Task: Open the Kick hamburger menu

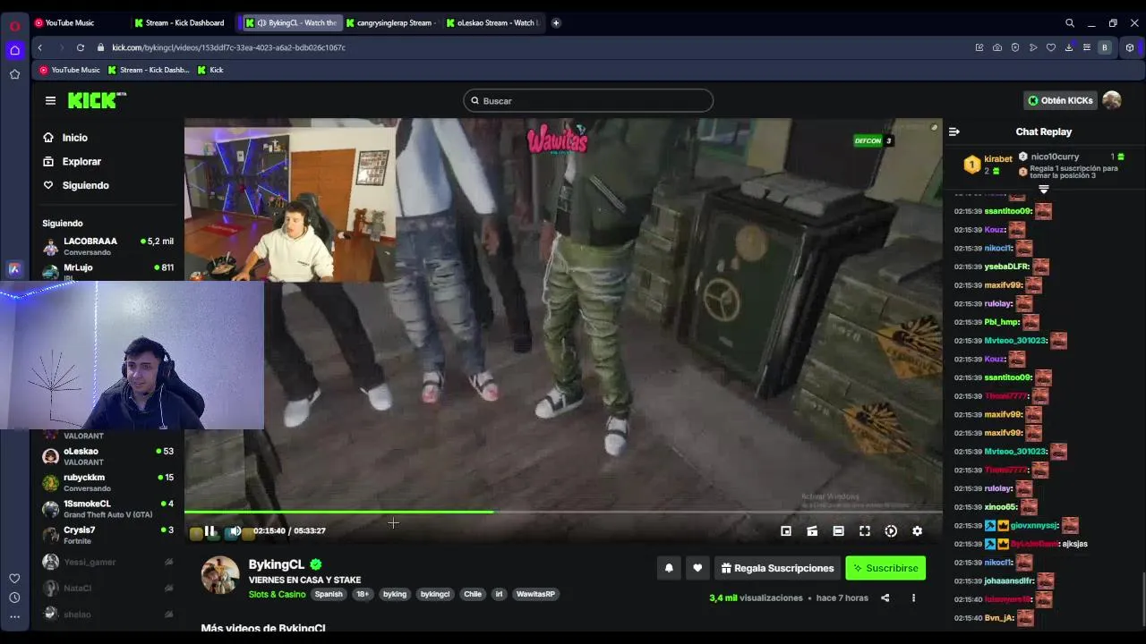Action: pos(50,100)
